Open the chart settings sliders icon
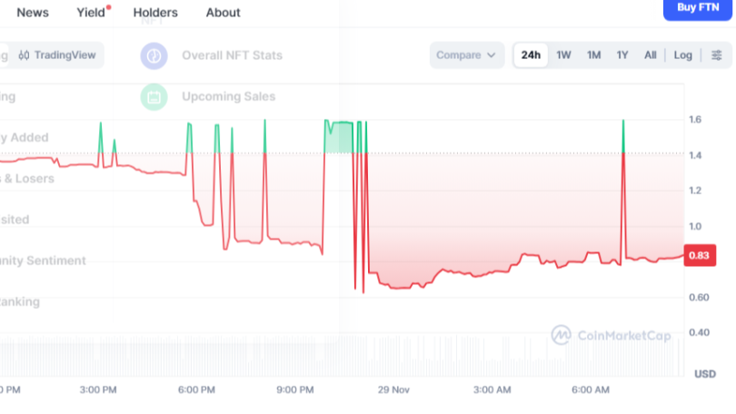This screenshot has width=736, height=414. tap(716, 55)
